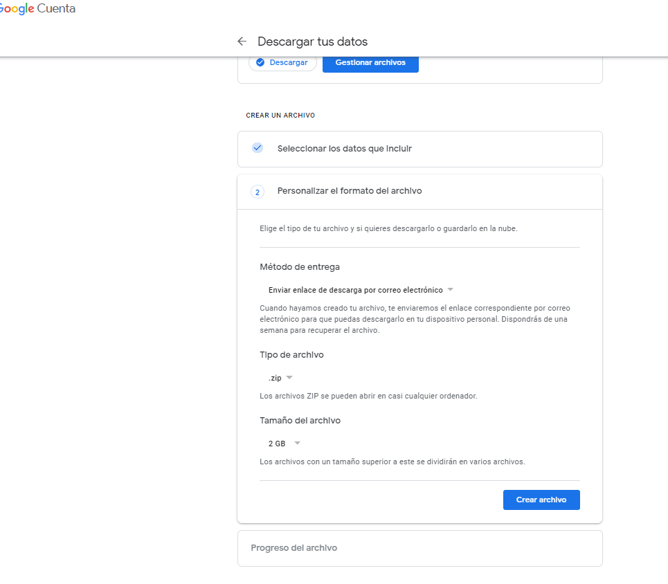Image resolution: width=668 pixels, height=584 pixels.
Task: Open the Método de entrega selection text
Action: click(355, 290)
